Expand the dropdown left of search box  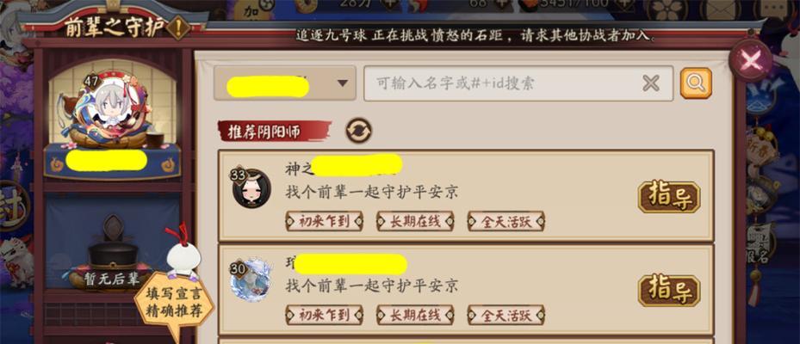[x=285, y=83]
